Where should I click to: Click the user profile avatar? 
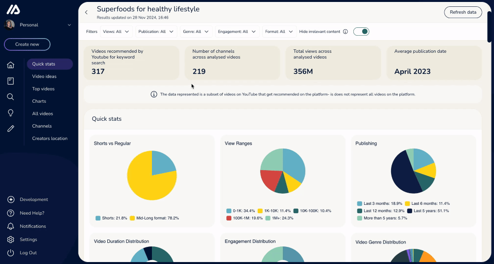(x=9, y=25)
